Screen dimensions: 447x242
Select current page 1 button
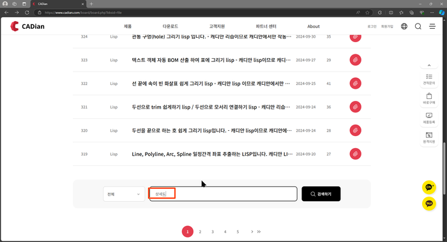click(x=188, y=232)
